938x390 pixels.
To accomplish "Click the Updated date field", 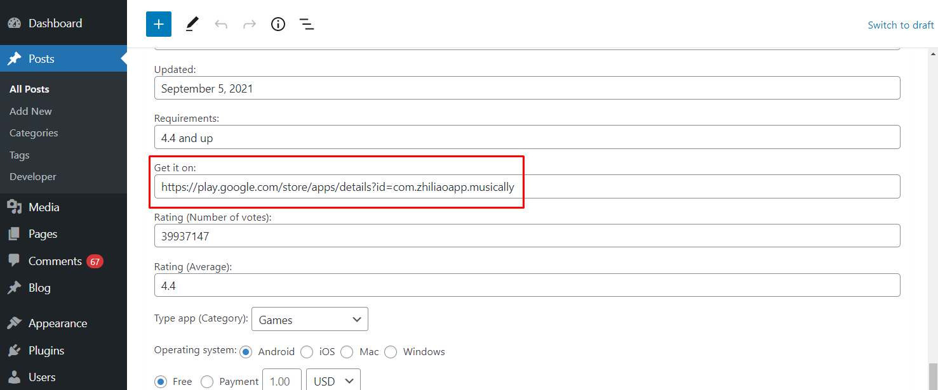I will click(x=527, y=88).
